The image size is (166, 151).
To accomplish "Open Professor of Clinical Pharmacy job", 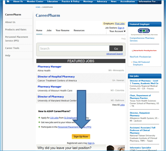I will pyautogui.click(x=143, y=130).
